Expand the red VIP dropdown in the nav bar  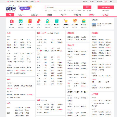[x=106, y=15]
